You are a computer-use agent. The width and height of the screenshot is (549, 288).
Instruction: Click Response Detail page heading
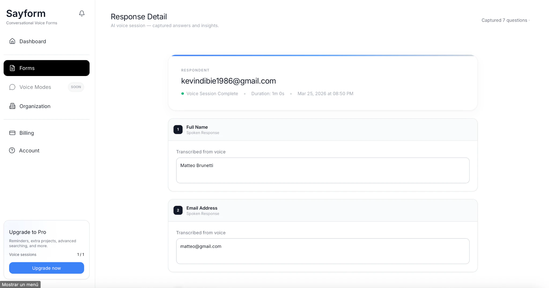pos(139,17)
